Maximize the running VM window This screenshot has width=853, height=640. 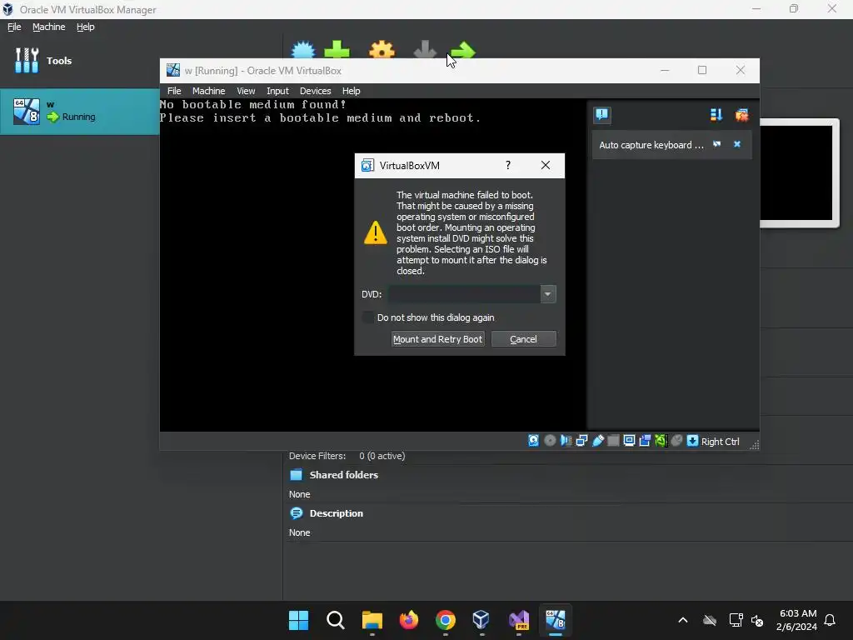click(702, 70)
